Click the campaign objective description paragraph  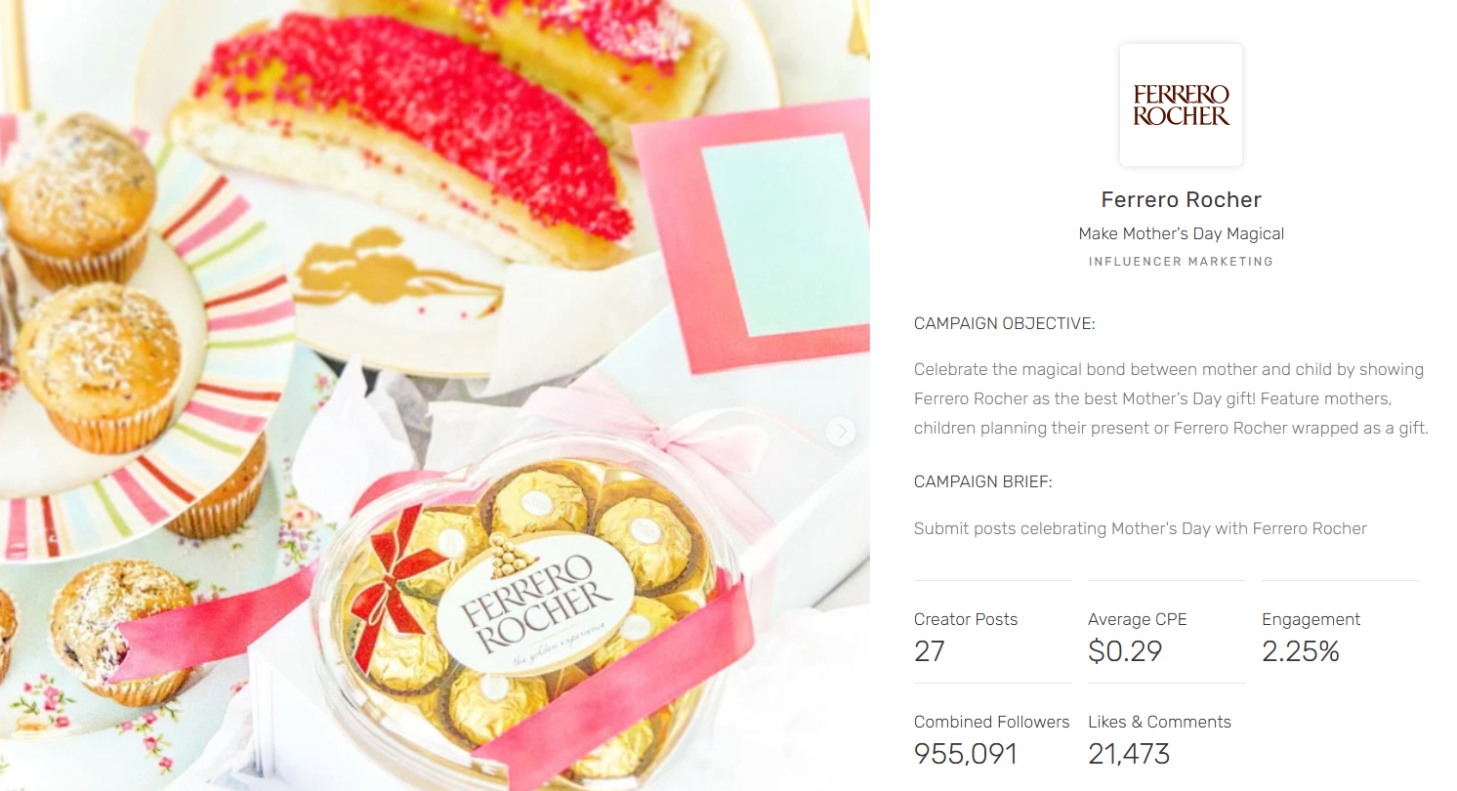point(1171,399)
